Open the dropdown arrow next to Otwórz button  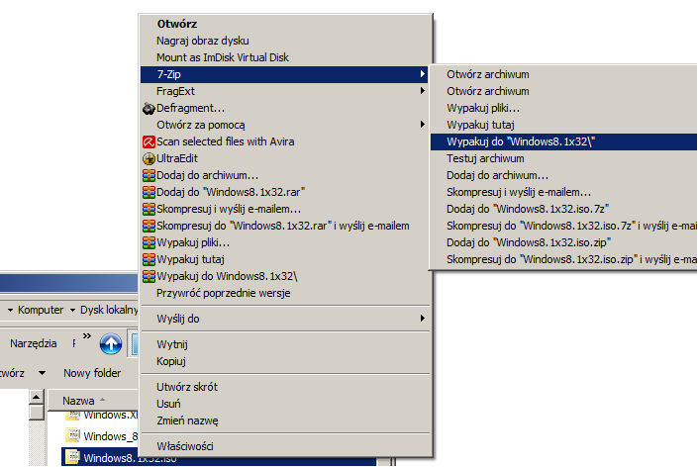point(42,373)
